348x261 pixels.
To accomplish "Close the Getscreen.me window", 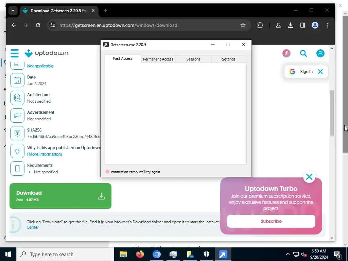I will click(x=243, y=45).
